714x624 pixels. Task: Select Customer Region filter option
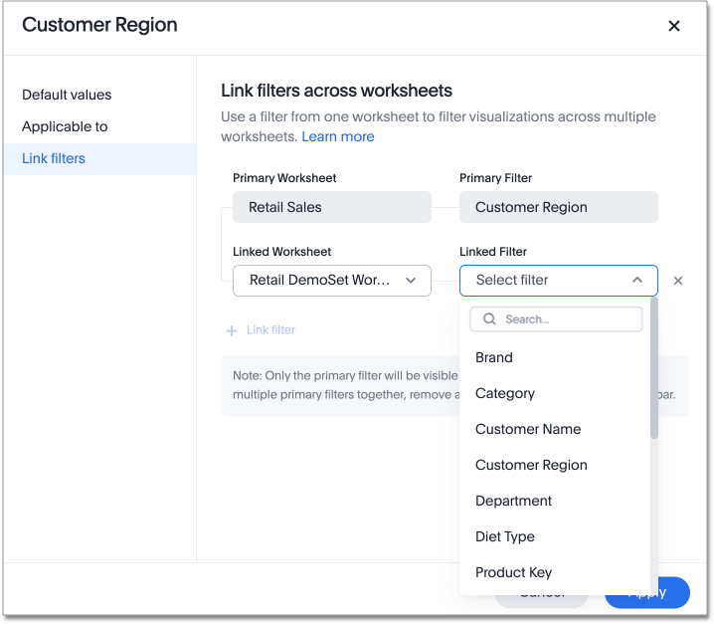pyautogui.click(x=531, y=465)
